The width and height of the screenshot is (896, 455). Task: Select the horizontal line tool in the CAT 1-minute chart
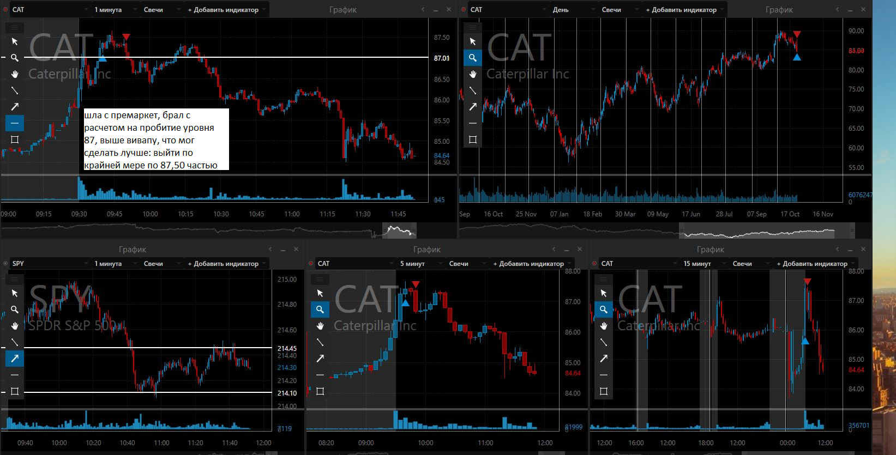(x=15, y=123)
